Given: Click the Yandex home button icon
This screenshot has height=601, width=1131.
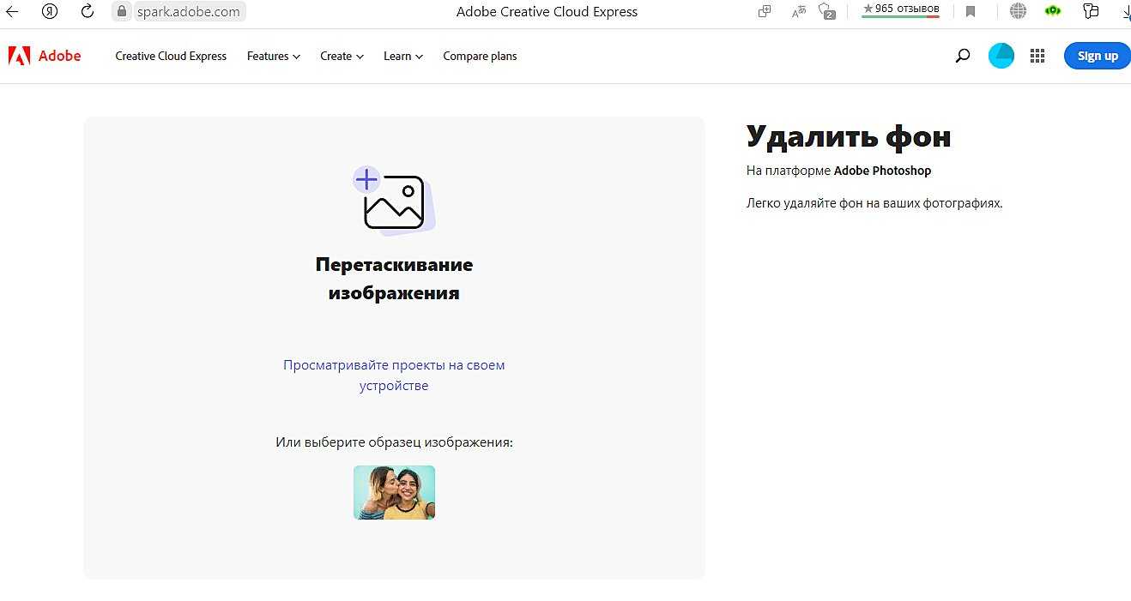Looking at the screenshot, I should (50, 11).
